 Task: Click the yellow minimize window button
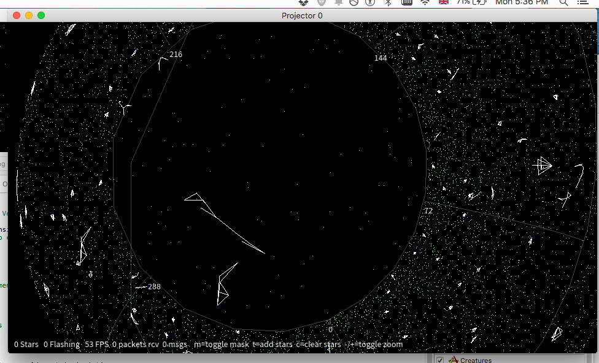coord(29,15)
